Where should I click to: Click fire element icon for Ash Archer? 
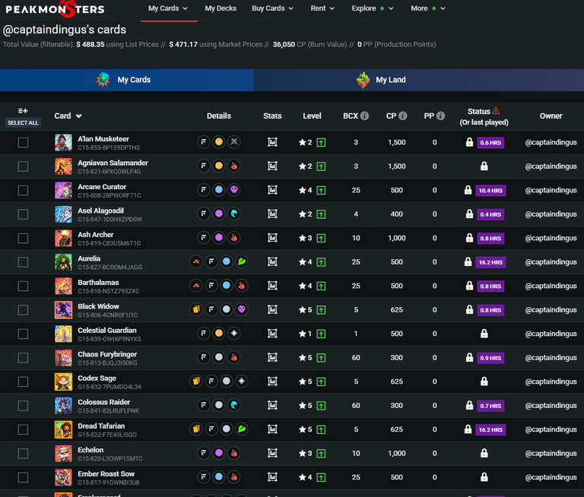point(234,238)
